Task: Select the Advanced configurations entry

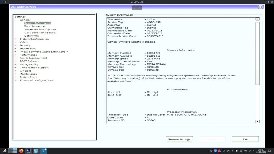Action: 36,80
